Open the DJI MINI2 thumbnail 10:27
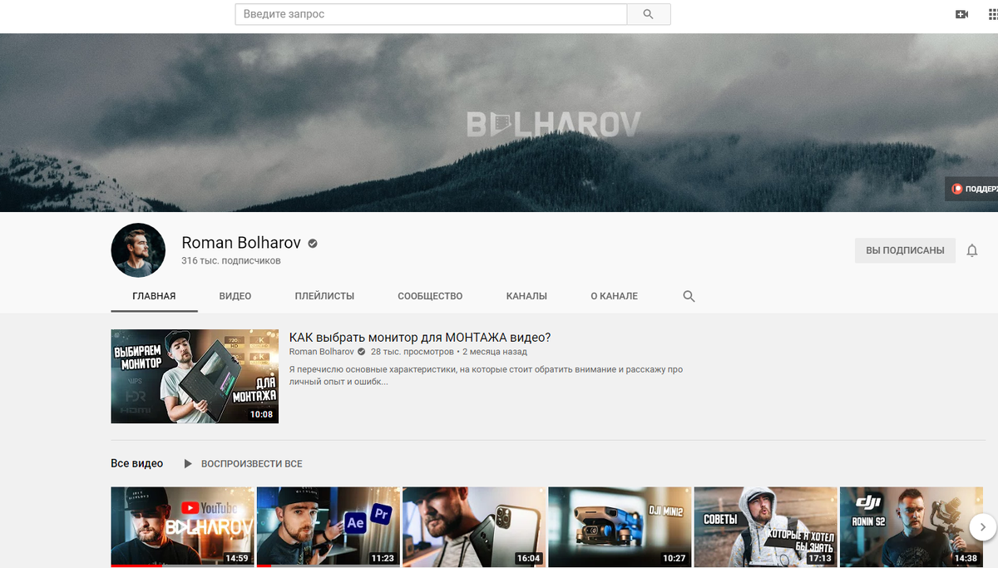998x568 pixels. pos(620,527)
